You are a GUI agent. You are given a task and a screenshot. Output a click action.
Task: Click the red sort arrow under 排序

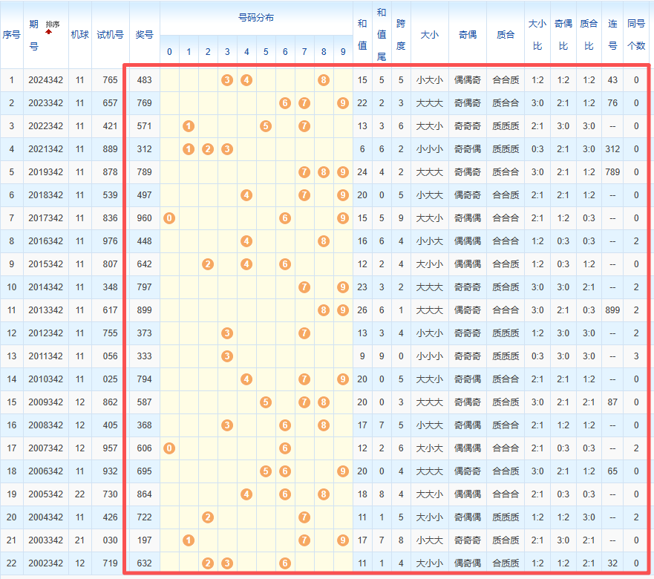49,32
